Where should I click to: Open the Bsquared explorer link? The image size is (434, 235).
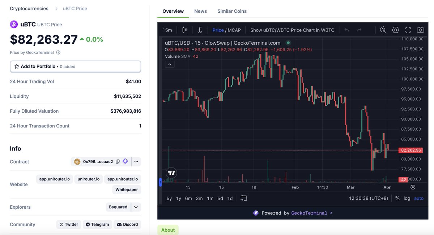[118, 207]
